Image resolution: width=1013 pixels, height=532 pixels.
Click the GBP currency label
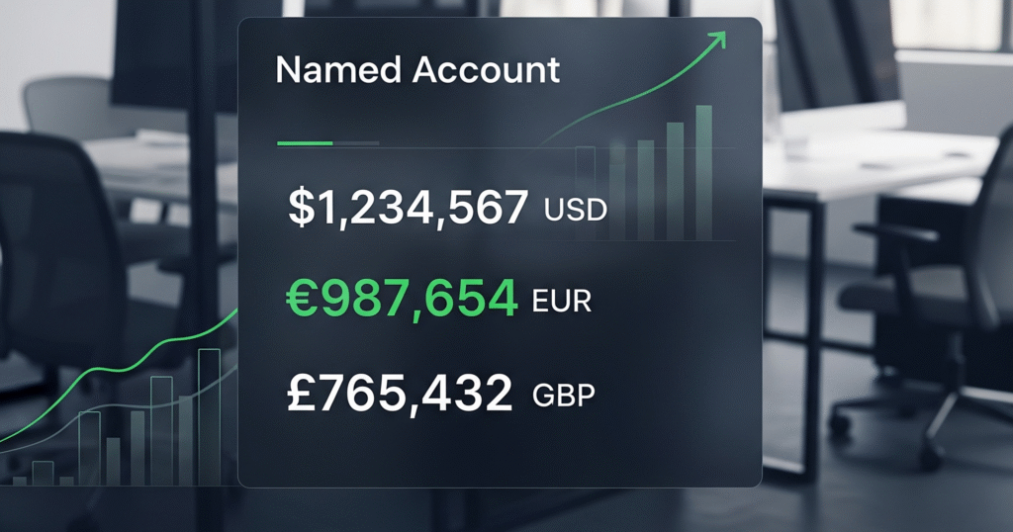pos(564,396)
